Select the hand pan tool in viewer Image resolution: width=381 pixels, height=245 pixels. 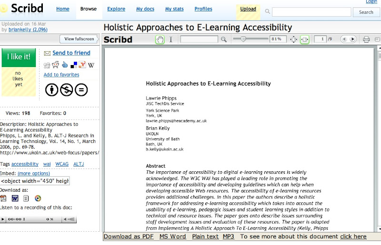(160, 39)
